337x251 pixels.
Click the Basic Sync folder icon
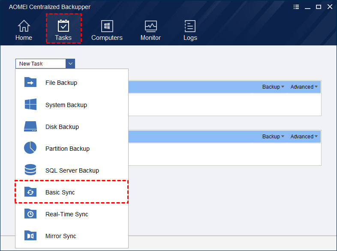point(30,192)
